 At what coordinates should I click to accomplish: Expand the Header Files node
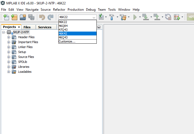9,37
